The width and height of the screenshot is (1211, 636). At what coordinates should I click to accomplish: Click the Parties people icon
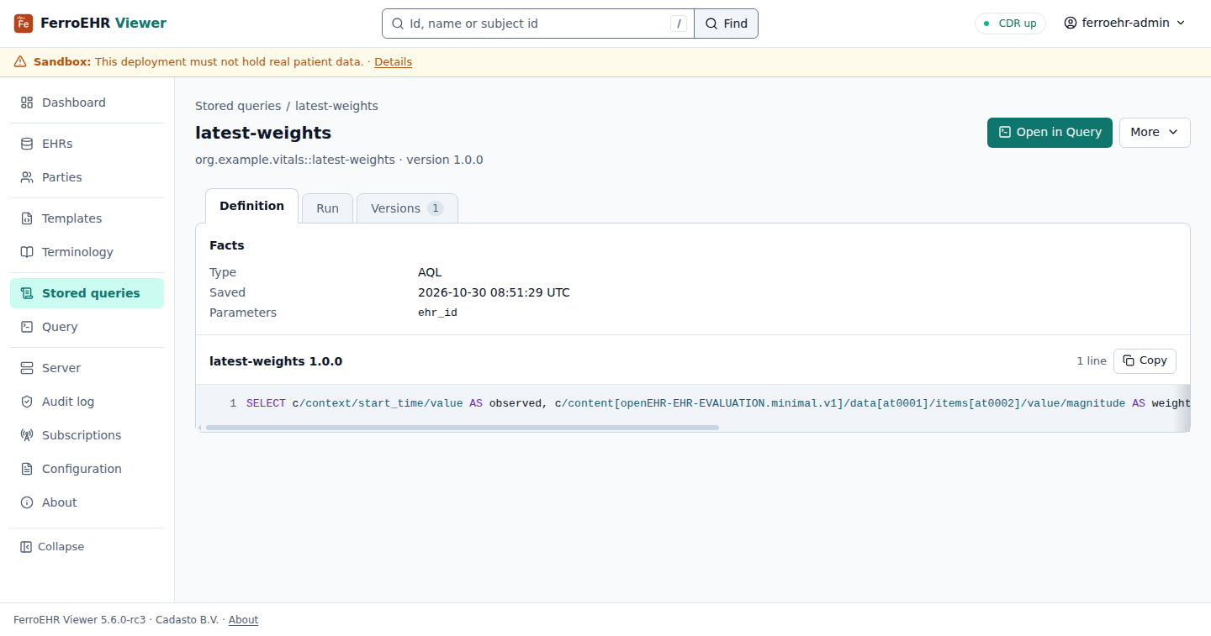(27, 177)
